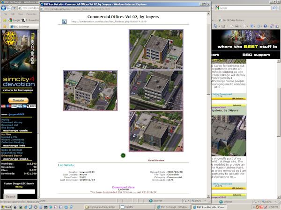This screenshot has height=210, width=281.
Task: Click the top-right building screenshot thumbnail
Action: pyautogui.click(x=156, y=49)
